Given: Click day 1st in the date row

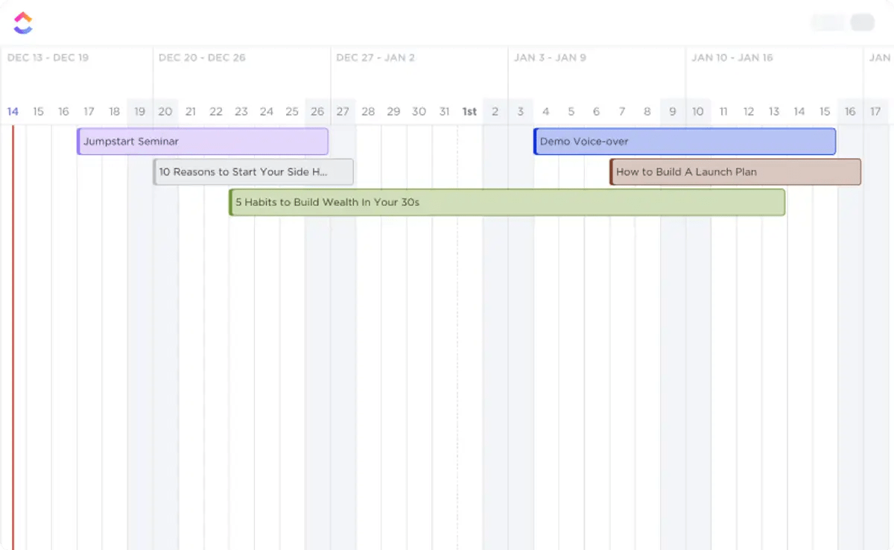Looking at the screenshot, I should tap(469, 111).
